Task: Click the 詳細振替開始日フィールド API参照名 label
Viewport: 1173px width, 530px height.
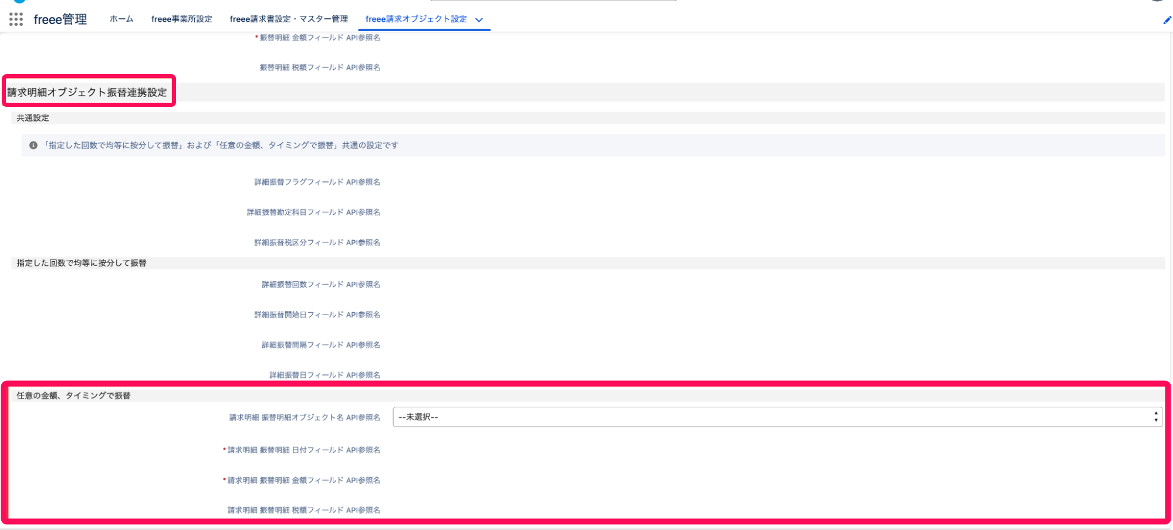Action: (317, 315)
